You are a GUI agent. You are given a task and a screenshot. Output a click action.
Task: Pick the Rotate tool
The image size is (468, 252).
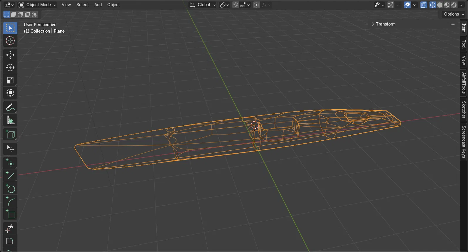[10, 68]
